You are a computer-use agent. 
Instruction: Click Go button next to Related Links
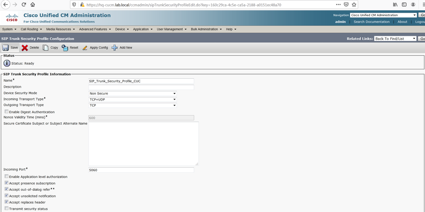coord(422,39)
